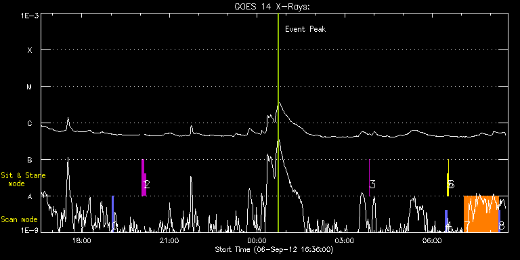This screenshot has height=260, width=520.
Task: Select the magenta marker near label 2
Action: [x=144, y=178]
